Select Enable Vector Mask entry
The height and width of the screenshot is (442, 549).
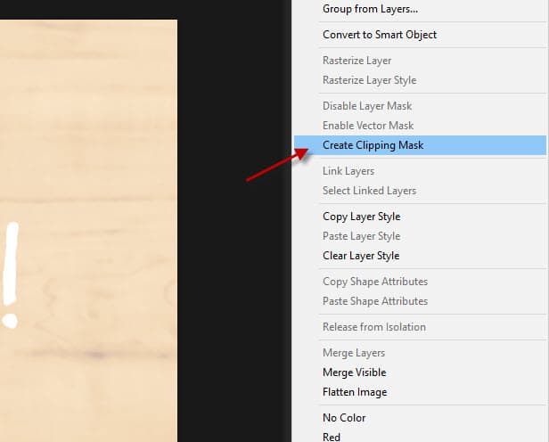click(368, 126)
